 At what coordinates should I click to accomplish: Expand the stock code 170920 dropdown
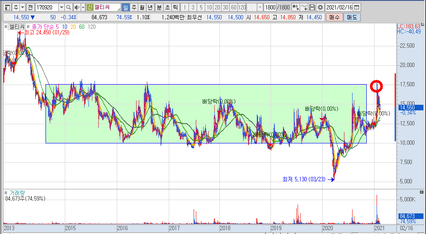(x=61, y=7)
